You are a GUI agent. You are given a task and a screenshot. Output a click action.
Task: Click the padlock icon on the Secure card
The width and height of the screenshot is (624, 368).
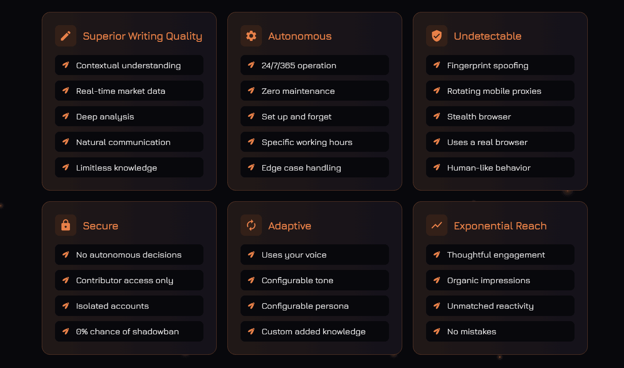pos(66,225)
